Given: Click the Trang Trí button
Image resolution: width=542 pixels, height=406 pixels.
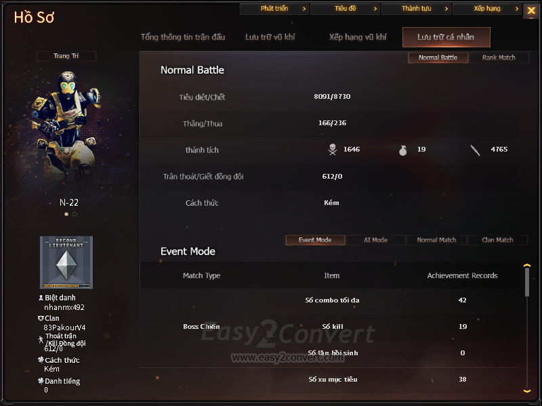Looking at the screenshot, I should point(66,56).
